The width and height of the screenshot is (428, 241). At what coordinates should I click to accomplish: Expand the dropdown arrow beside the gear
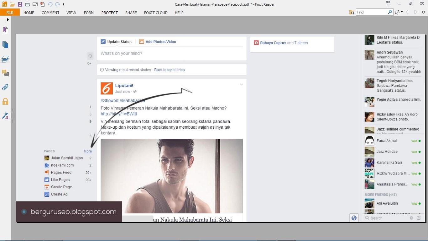click(x=402, y=12)
